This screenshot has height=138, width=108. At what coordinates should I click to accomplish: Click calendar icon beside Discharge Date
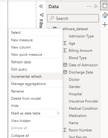[65, 72]
